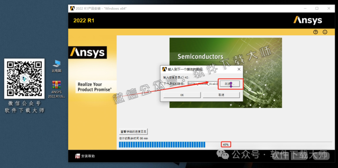Minimize the 2022 R1 installer window

[305, 8]
